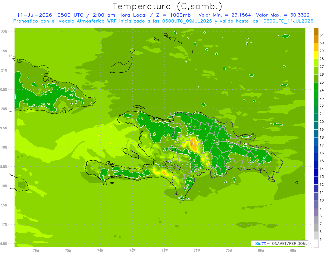Pick the blue legend swatch between 16 and 17
This screenshot has width=329, height=254.
(x=316, y=149)
